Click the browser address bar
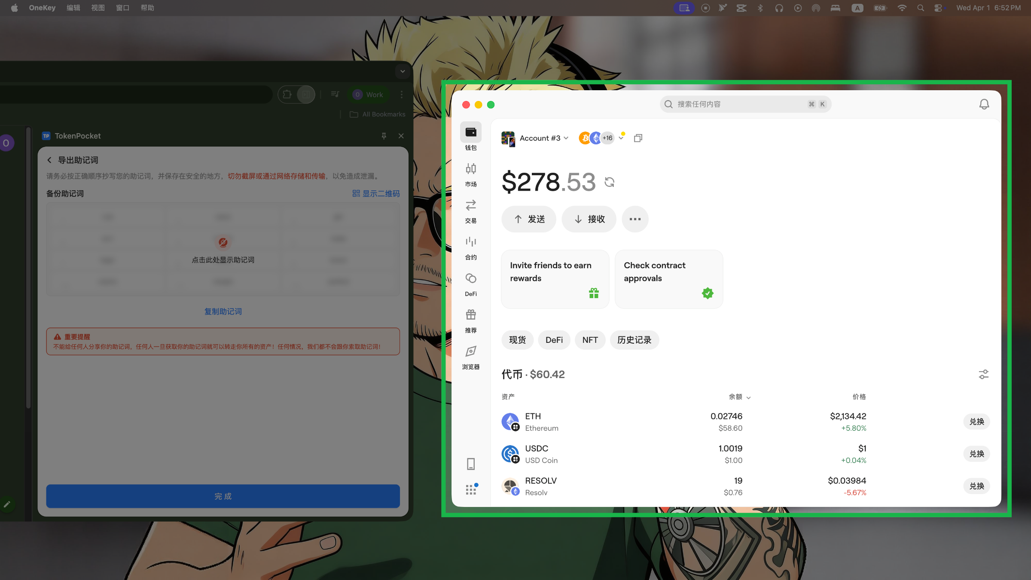The image size is (1031, 580). click(x=135, y=95)
